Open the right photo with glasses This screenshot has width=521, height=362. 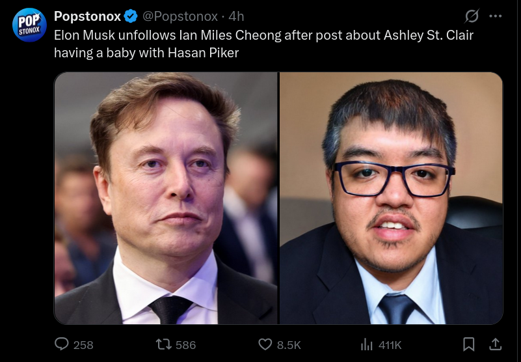coord(391,199)
